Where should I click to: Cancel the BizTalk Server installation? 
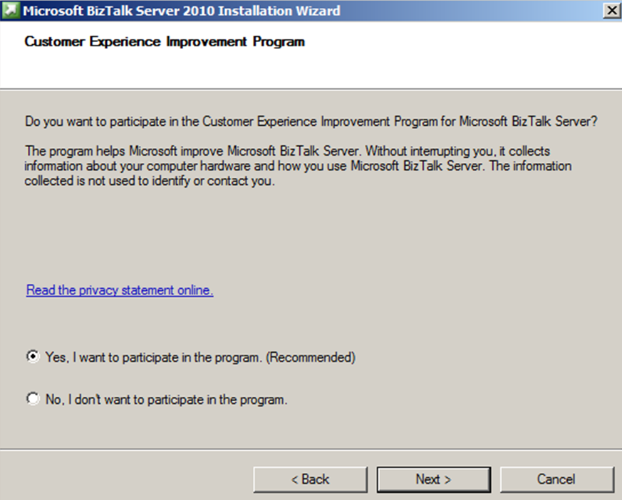(x=556, y=479)
